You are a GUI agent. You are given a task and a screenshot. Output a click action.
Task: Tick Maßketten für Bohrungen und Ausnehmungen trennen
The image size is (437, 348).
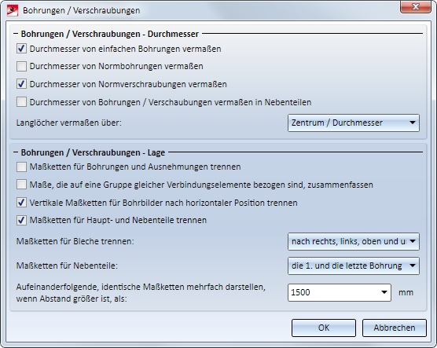pyautogui.click(x=21, y=167)
